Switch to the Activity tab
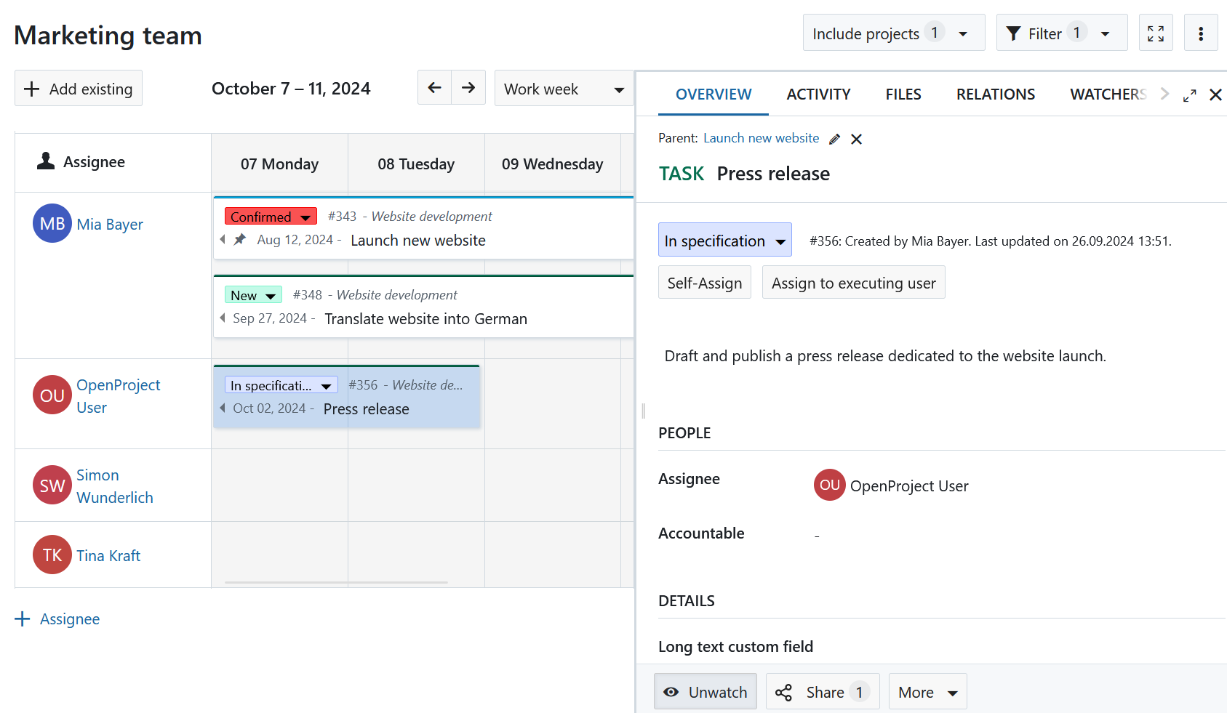The width and height of the screenshot is (1227, 713). pos(818,94)
